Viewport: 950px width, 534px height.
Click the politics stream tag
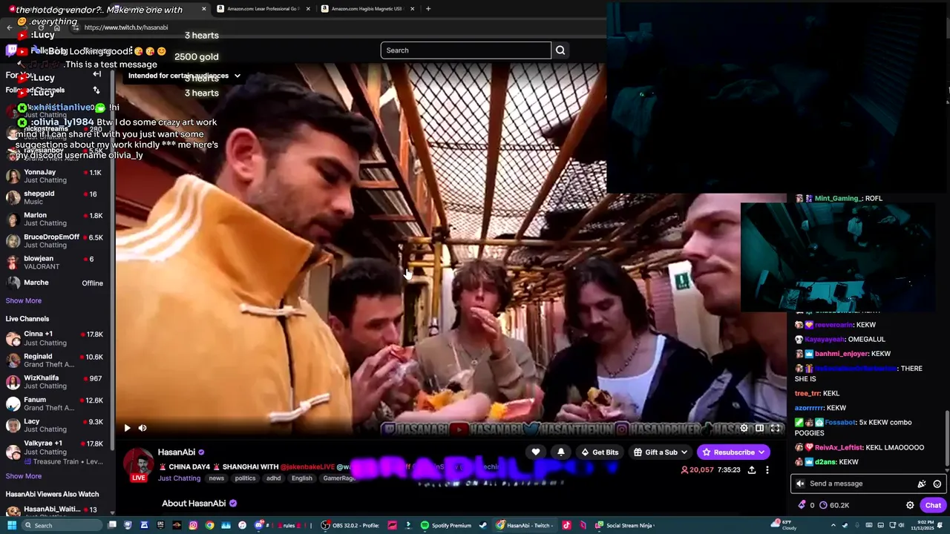[245, 478]
